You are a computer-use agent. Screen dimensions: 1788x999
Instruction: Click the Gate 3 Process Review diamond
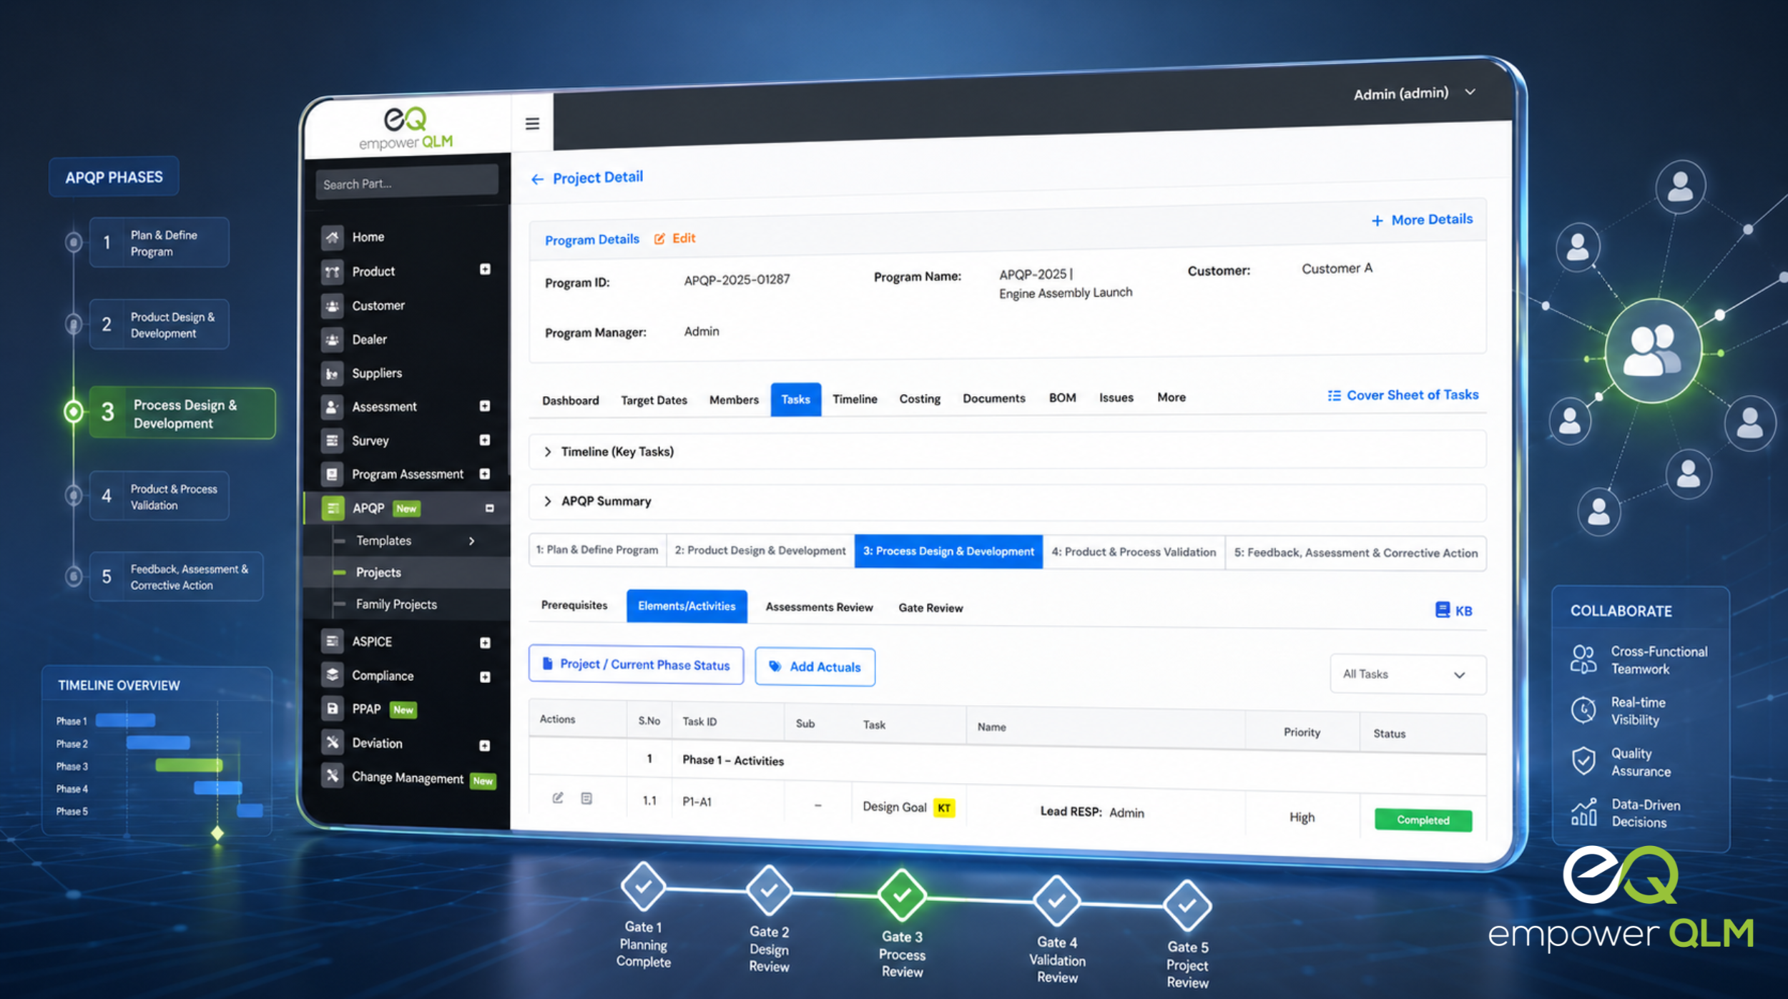(902, 895)
